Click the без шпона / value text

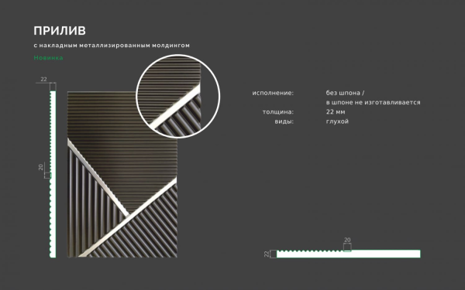[x=345, y=93]
